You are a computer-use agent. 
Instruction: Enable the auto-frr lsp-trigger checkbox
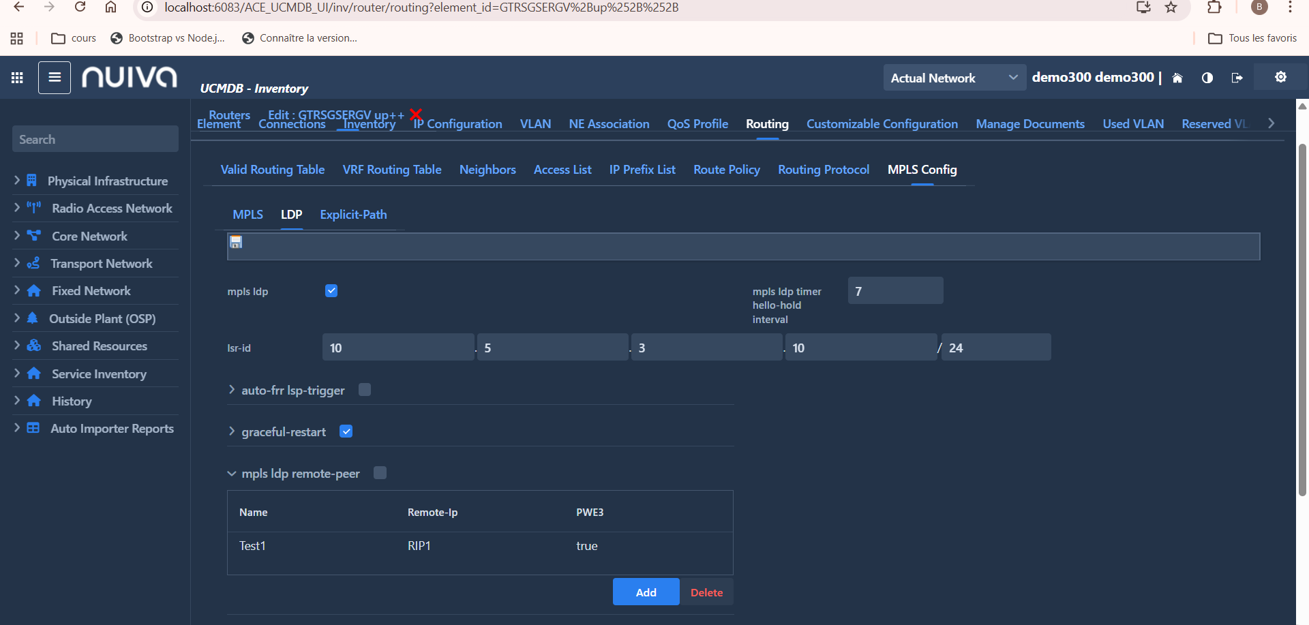(x=365, y=390)
